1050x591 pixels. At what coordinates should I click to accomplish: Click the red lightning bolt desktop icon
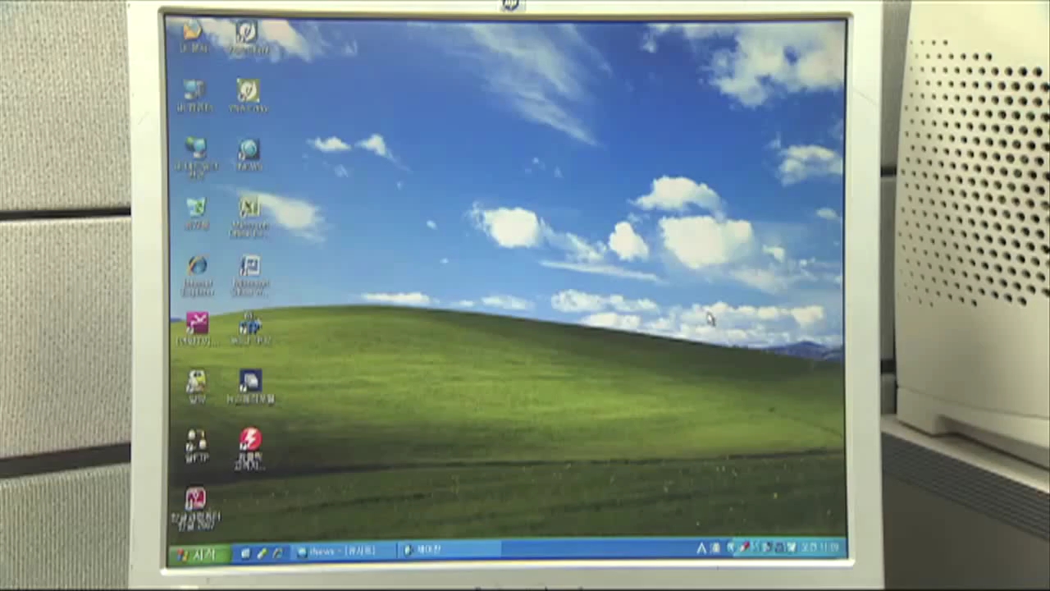point(250,440)
